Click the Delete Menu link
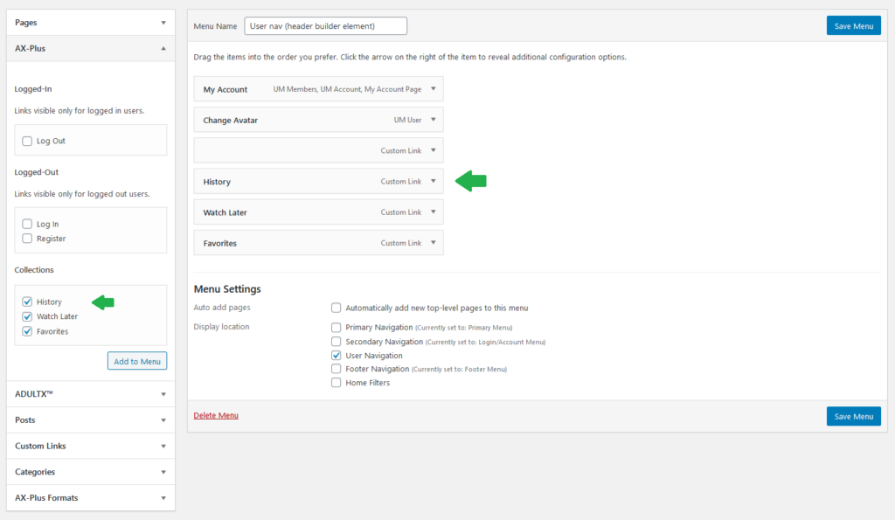This screenshot has width=895, height=520. (x=216, y=415)
